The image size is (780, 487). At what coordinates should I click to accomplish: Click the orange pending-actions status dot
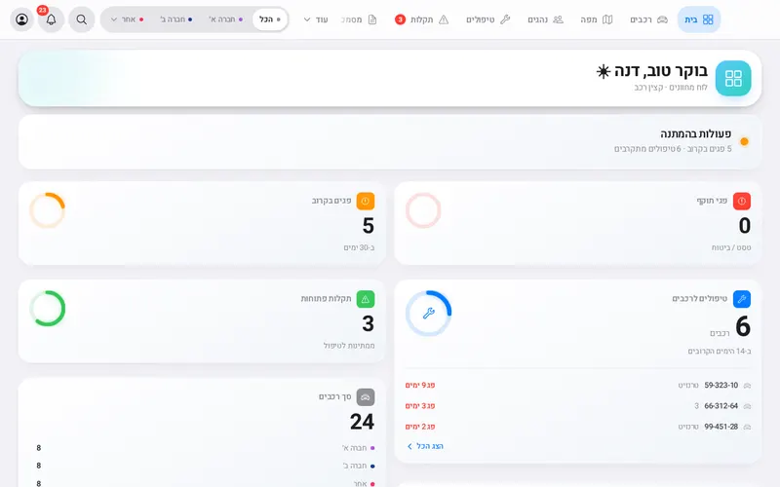pos(744,141)
